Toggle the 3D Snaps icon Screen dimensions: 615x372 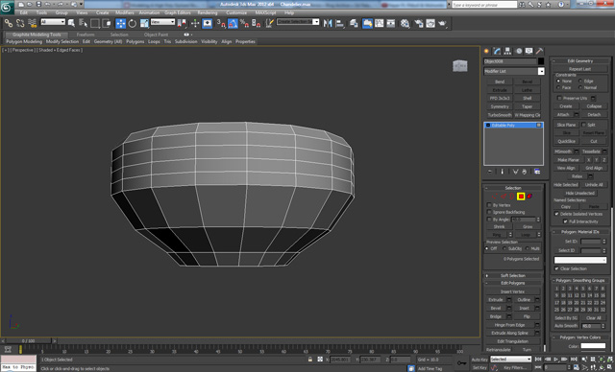coord(221,23)
